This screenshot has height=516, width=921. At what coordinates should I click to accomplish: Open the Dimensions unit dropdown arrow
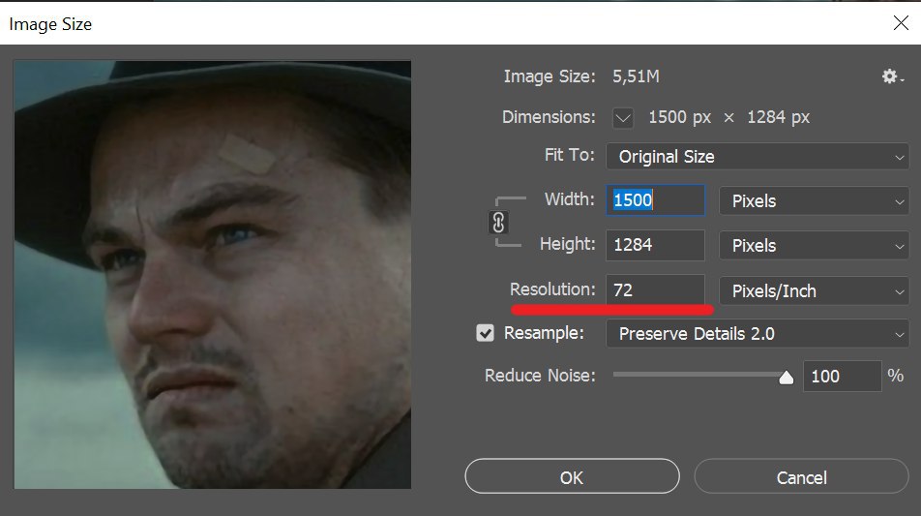[623, 117]
